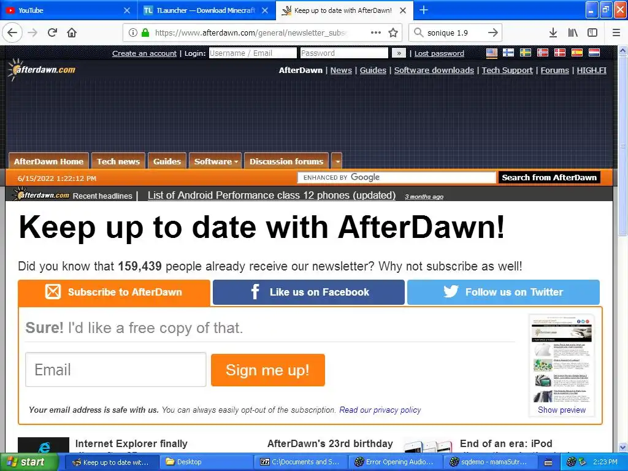628x471 pixels.
Task: Click the Create an account link
Action: pos(144,53)
